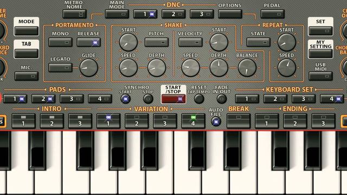Image resolution: width=347 pixels, height=195 pixels.
Task: Select DNC button 2
Action: tap(173, 14)
